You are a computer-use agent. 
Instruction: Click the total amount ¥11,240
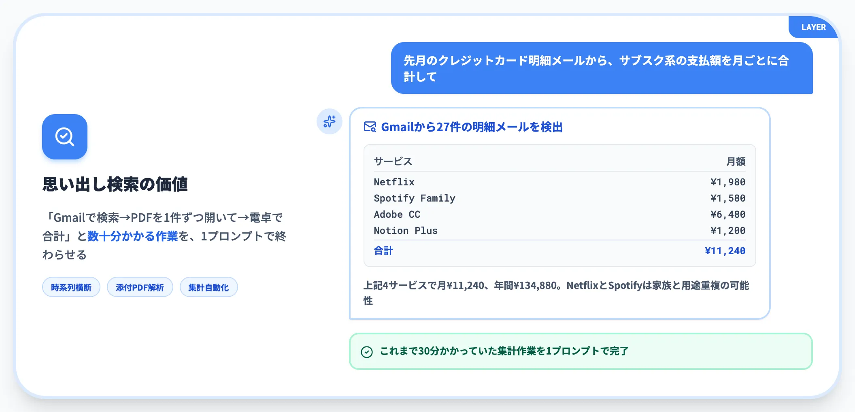pos(725,251)
